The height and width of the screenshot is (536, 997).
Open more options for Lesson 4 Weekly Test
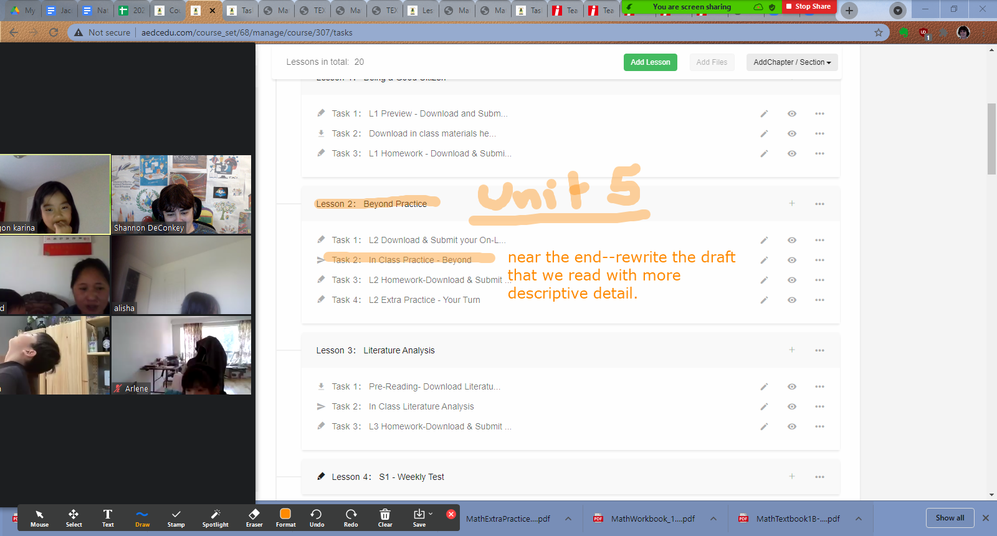[819, 477]
